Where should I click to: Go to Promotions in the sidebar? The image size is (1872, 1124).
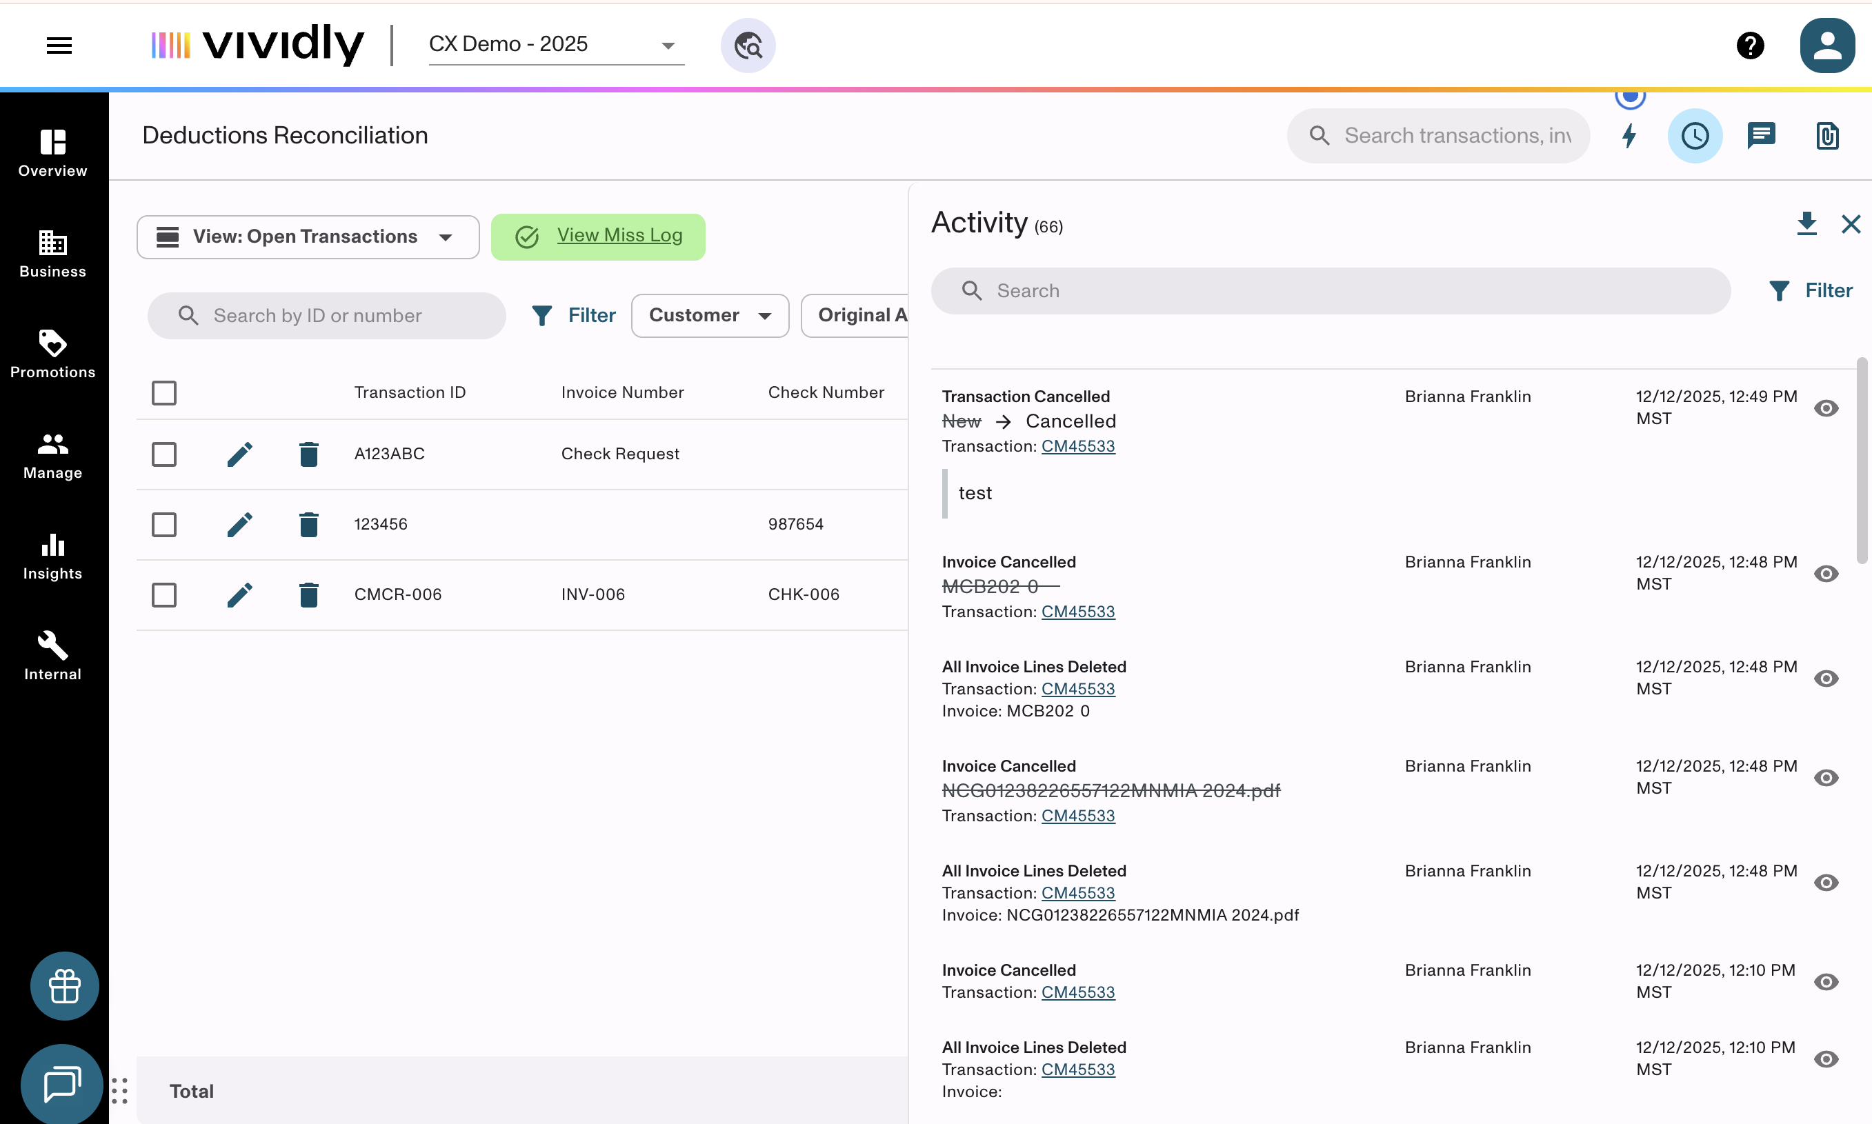coord(53,354)
